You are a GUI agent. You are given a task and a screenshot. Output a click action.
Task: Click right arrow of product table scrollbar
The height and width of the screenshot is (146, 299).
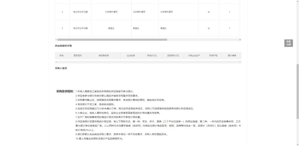[x=240, y=39]
